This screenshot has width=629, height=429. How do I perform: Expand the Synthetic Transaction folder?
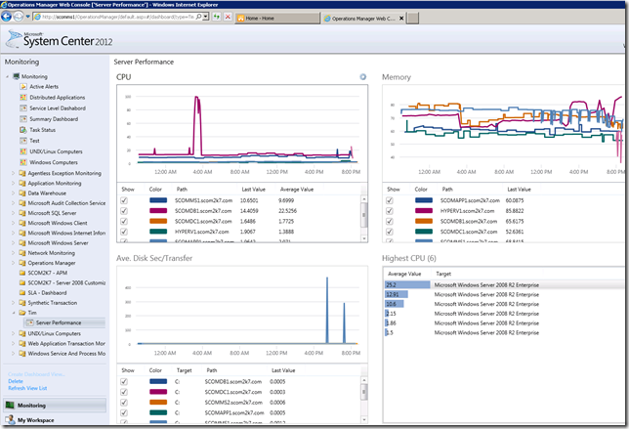(14, 303)
